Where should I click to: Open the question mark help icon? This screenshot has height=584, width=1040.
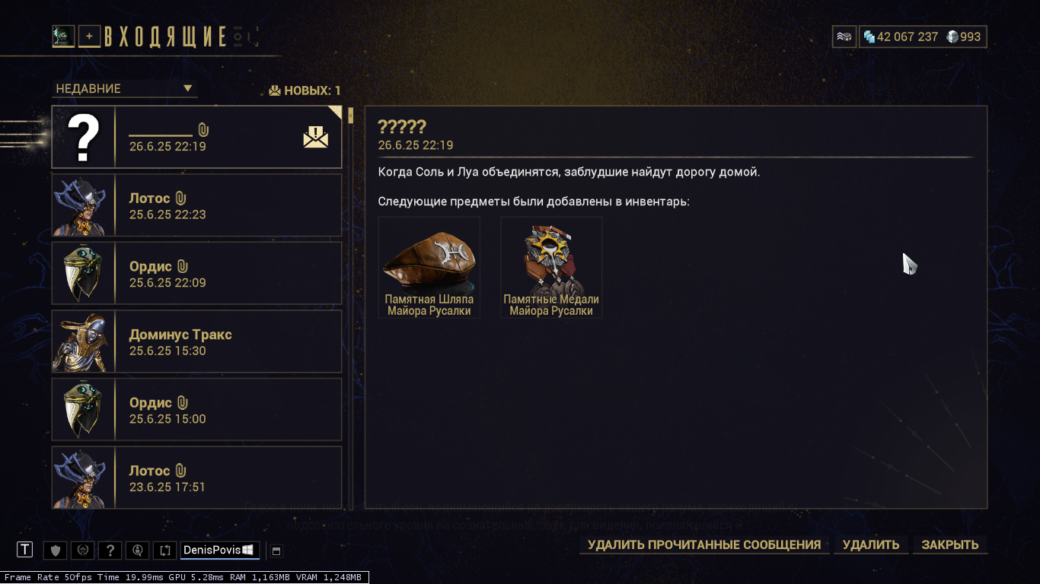pyautogui.click(x=110, y=550)
